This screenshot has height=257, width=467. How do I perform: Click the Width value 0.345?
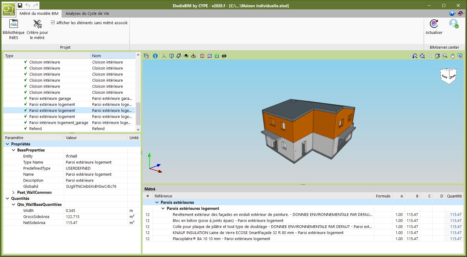(70, 211)
